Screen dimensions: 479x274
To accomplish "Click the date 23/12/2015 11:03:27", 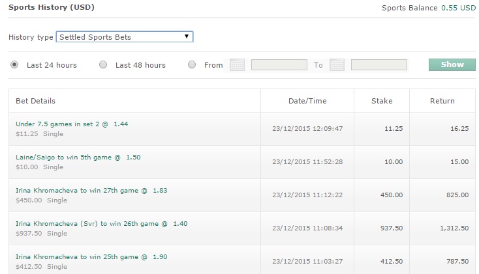I will pyautogui.click(x=307, y=262).
